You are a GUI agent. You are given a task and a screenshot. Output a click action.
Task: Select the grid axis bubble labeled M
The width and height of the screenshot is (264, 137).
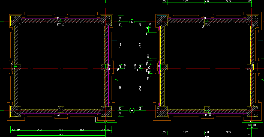(x=132, y=111)
